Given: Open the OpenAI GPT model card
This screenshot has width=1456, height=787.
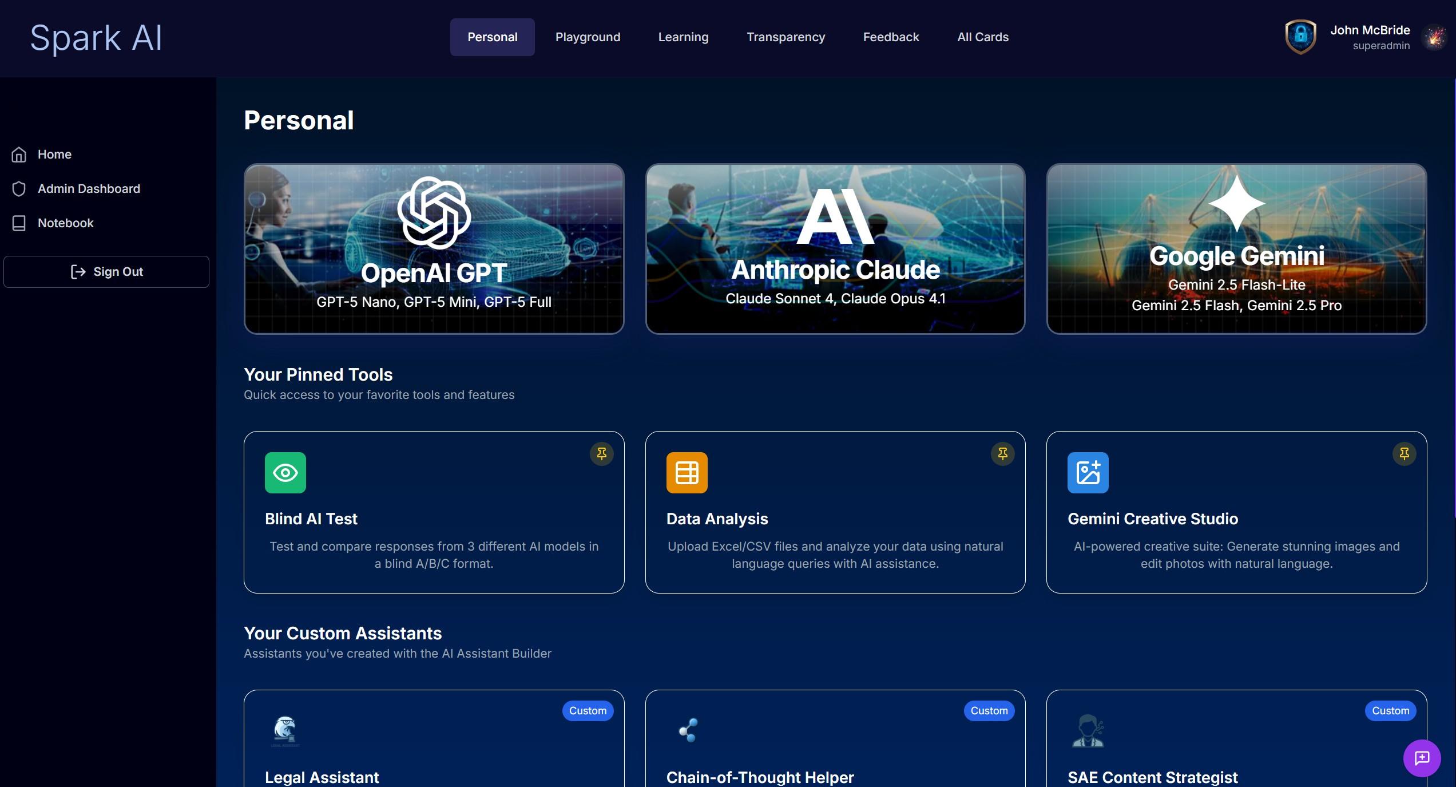Looking at the screenshot, I should coord(434,249).
